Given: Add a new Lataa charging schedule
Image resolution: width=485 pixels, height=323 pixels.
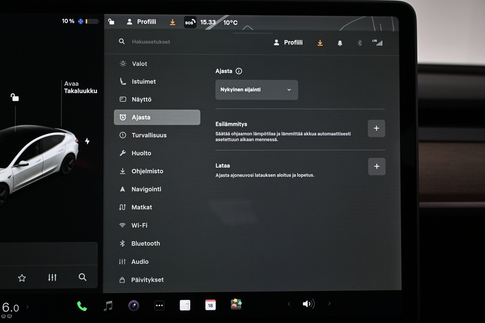Looking at the screenshot, I should pyautogui.click(x=376, y=166).
